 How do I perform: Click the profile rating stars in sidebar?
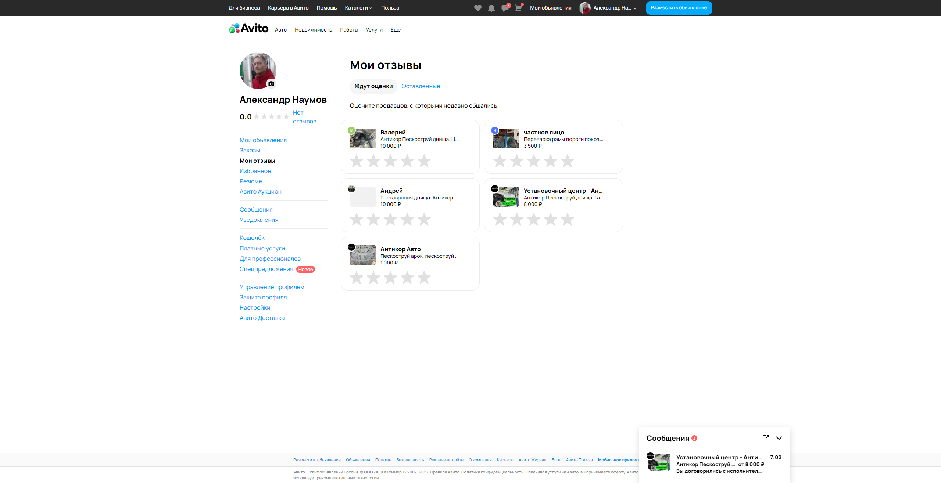271,117
